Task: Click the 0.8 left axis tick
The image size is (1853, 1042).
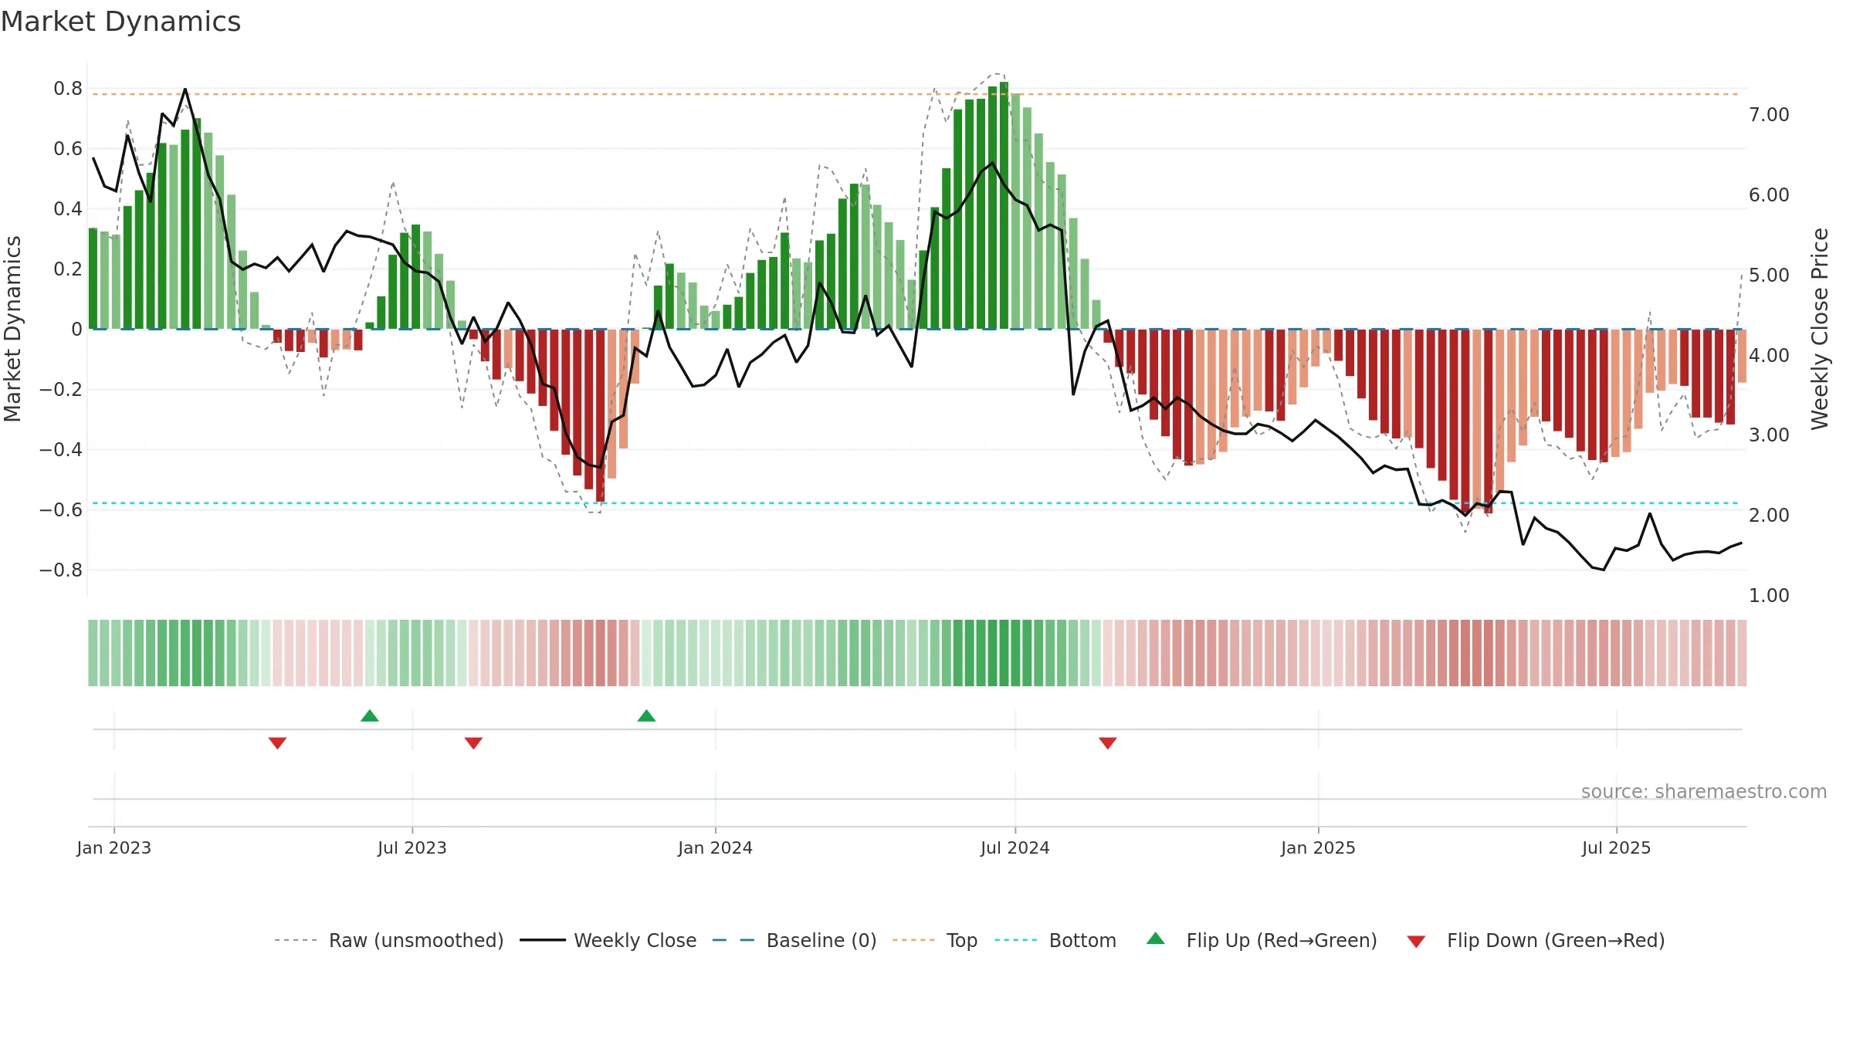Action: click(x=68, y=89)
